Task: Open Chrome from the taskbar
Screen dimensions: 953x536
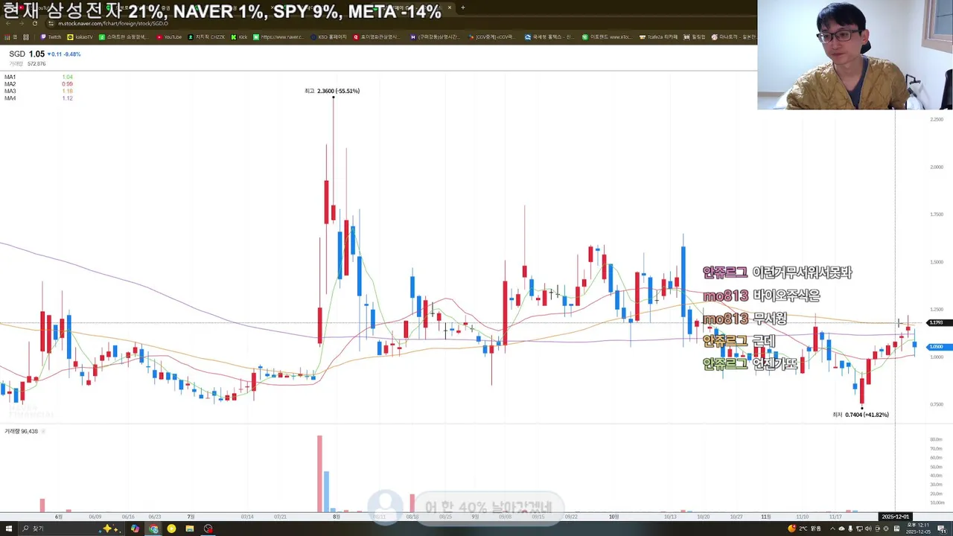Action: pos(153,529)
